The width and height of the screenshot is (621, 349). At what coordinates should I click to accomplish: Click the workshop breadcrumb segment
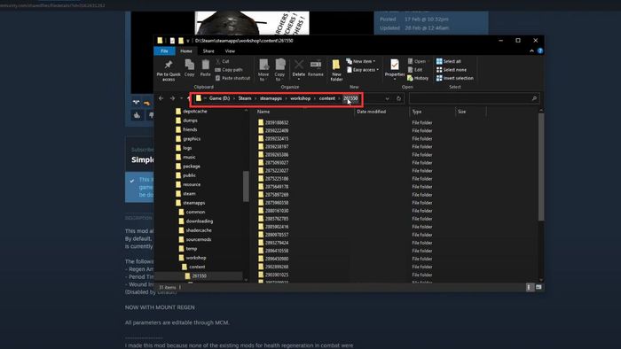300,98
